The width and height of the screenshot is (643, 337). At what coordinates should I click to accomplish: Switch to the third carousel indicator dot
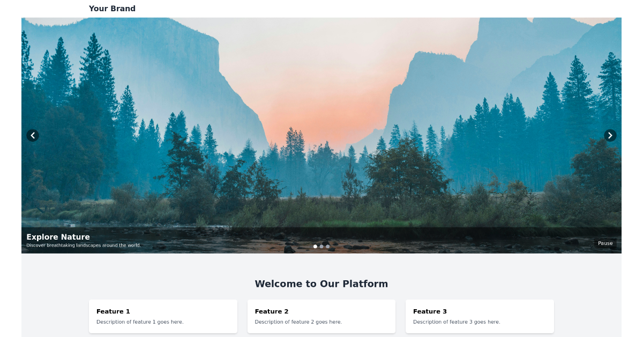tap(328, 247)
